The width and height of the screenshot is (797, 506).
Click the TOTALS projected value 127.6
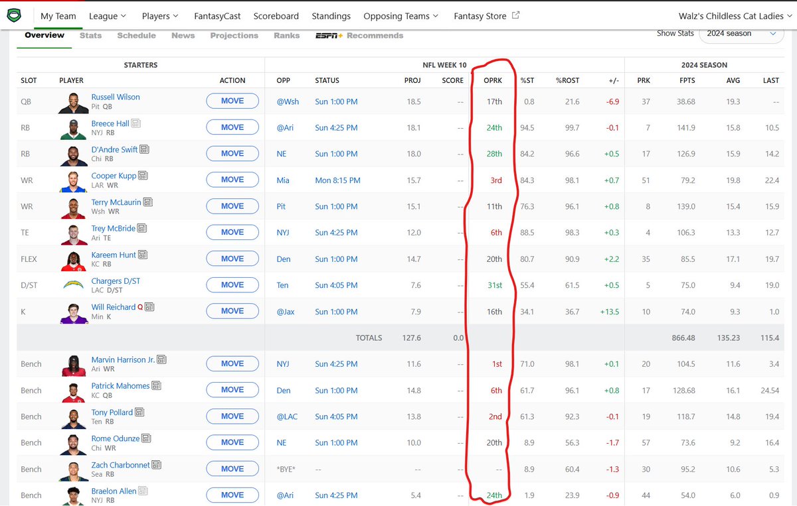(x=412, y=338)
